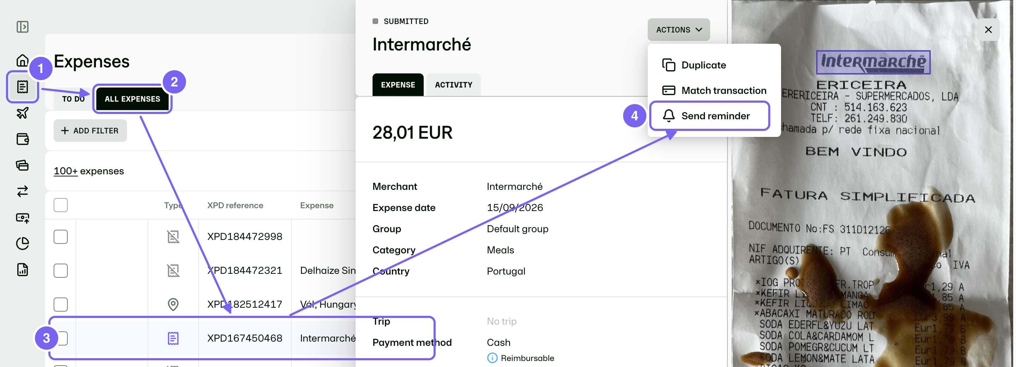Check the box for XPD182512417 row

point(61,305)
